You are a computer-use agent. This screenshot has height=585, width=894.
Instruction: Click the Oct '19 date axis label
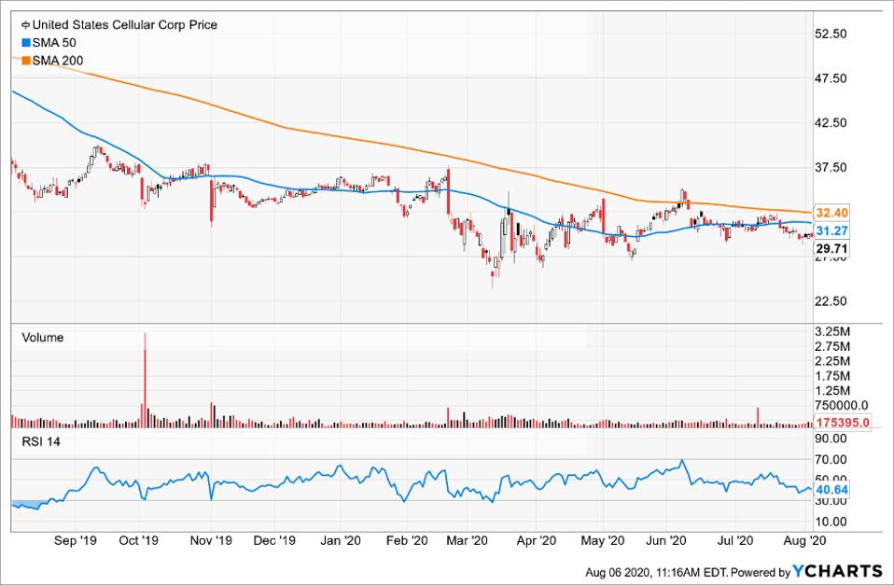pyautogui.click(x=138, y=540)
